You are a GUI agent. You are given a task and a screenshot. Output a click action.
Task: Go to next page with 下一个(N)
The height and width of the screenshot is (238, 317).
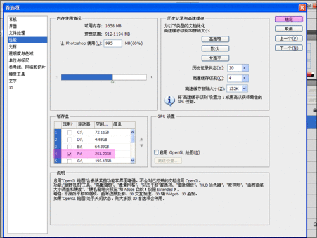tap(289, 48)
